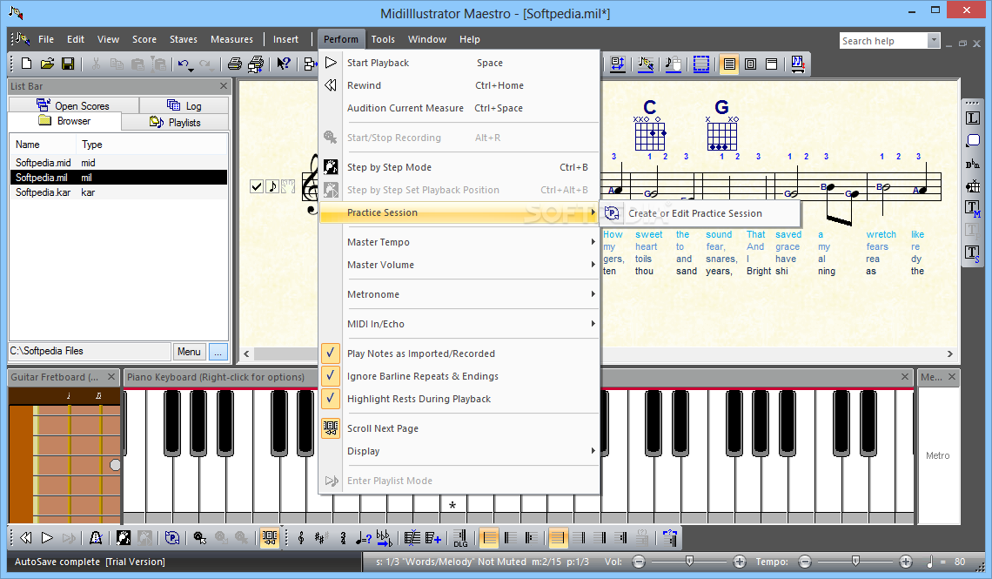Open the Search help dropdown arrow
992x579 pixels.
point(933,41)
